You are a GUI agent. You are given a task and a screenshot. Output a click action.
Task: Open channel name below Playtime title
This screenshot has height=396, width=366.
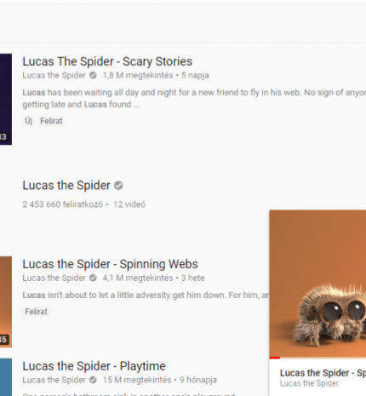(x=54, y=380)
